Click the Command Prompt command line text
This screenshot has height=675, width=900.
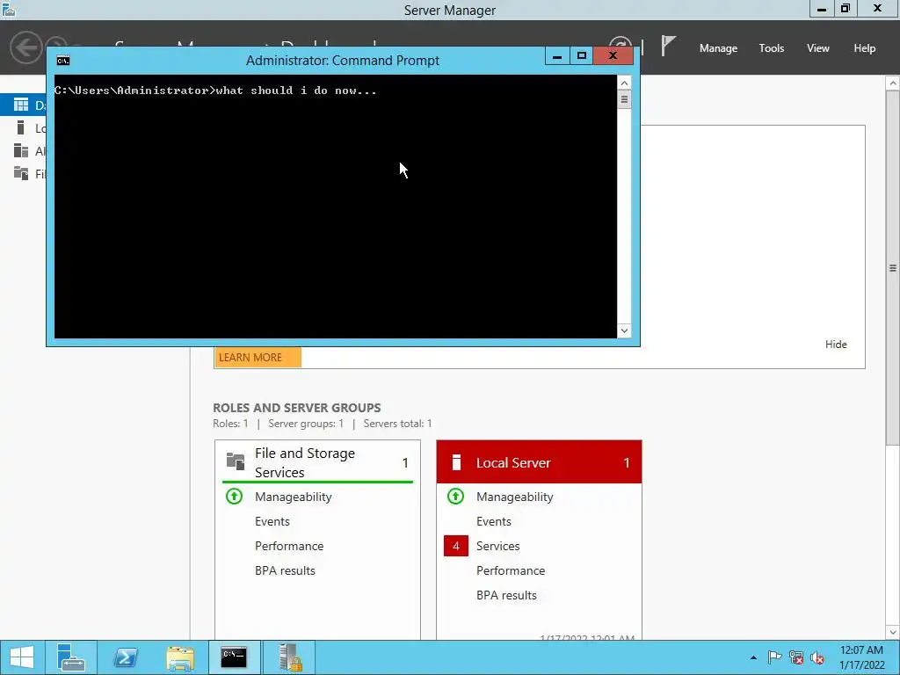tap(215, 91)
